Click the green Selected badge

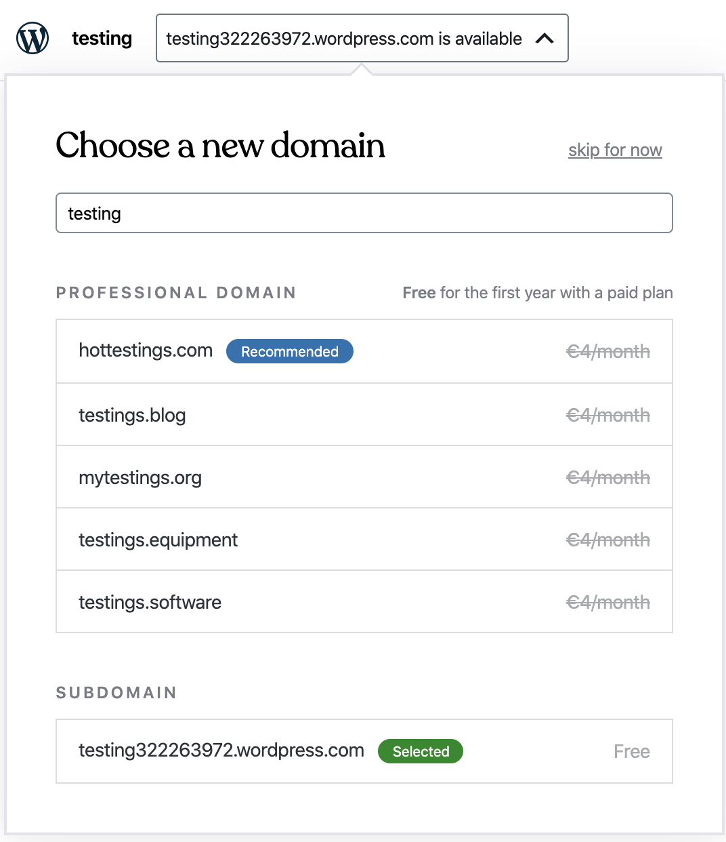421,751
